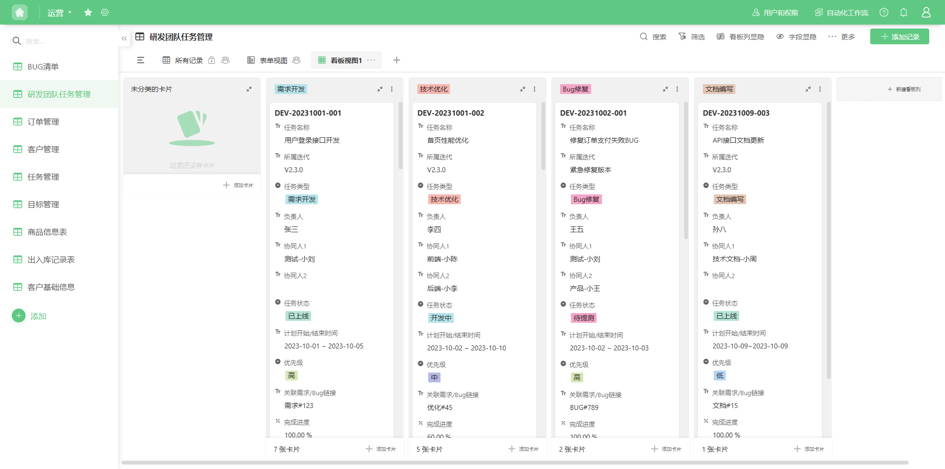This screenshot has height=469, width=945.
Task: Open 看板列显隐 settings
Action: (740, 37)
